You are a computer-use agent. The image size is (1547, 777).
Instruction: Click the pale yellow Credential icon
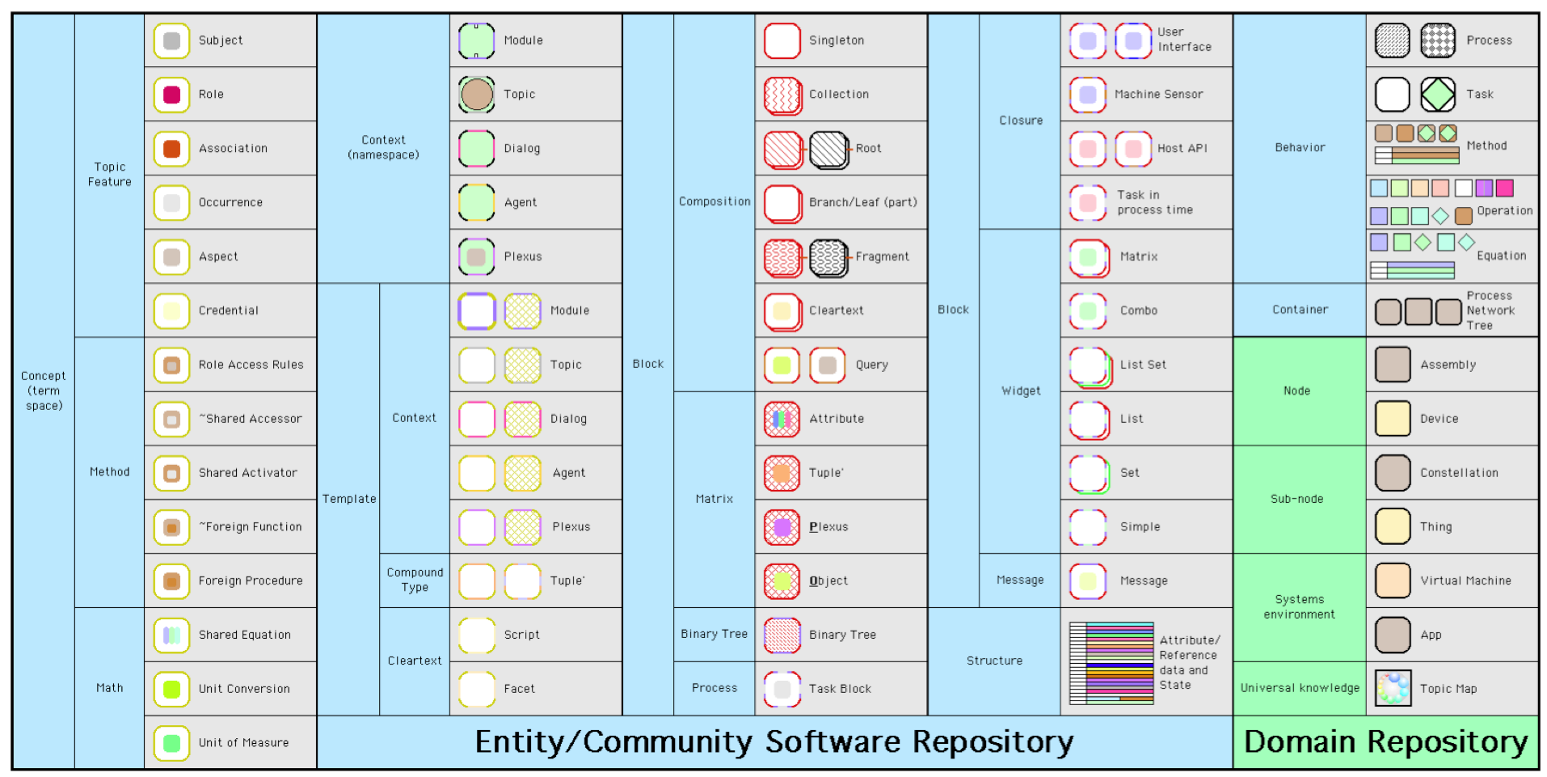tap(171, 310)
